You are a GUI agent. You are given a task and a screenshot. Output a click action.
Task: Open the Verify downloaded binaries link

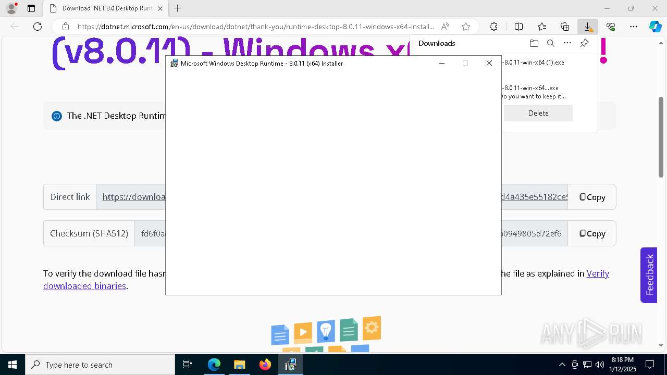point(598,273)
